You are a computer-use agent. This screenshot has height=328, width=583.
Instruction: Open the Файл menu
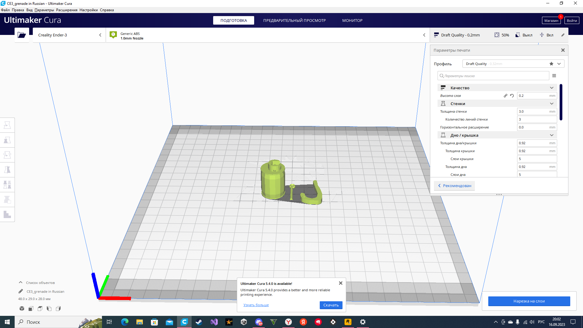tap(5, 10)
